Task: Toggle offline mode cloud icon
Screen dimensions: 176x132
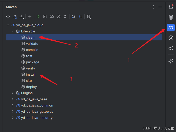Action: [x=52, y=16]
